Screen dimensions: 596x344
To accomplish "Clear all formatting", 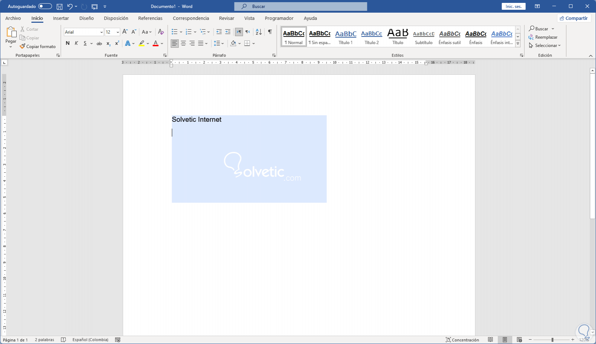I will (x=161, y=32).
